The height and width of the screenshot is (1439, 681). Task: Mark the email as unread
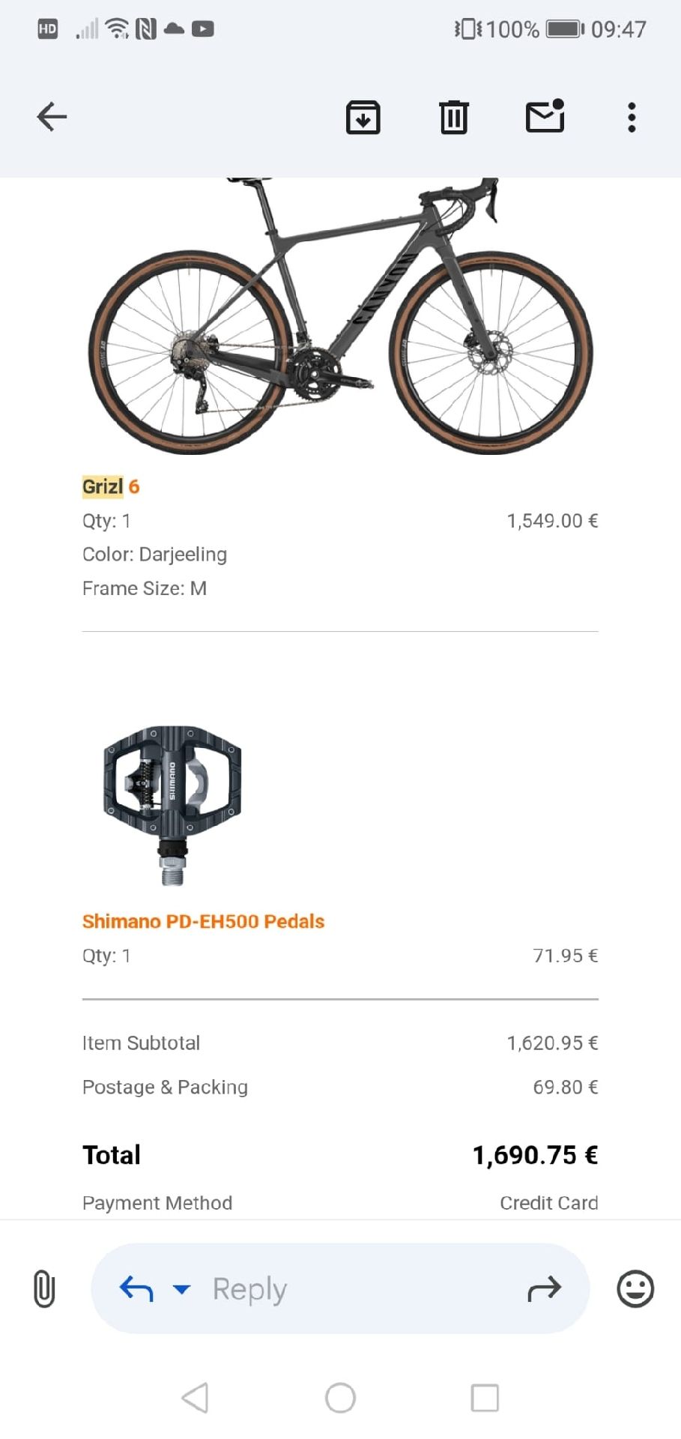click(x=545, y=117)
